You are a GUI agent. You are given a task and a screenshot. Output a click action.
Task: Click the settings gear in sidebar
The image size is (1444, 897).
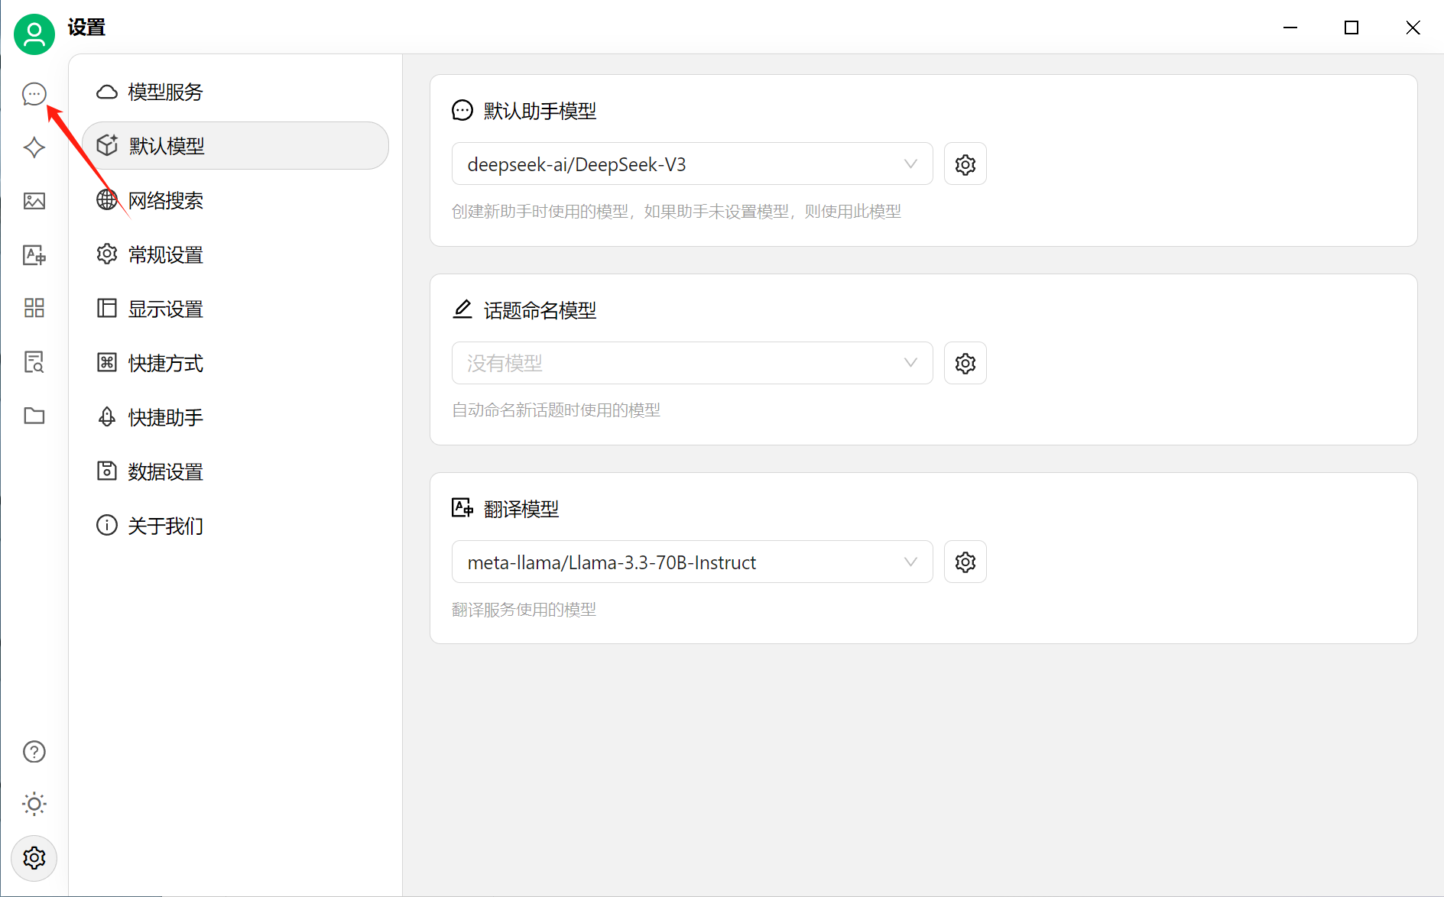(x=34, y=858)
